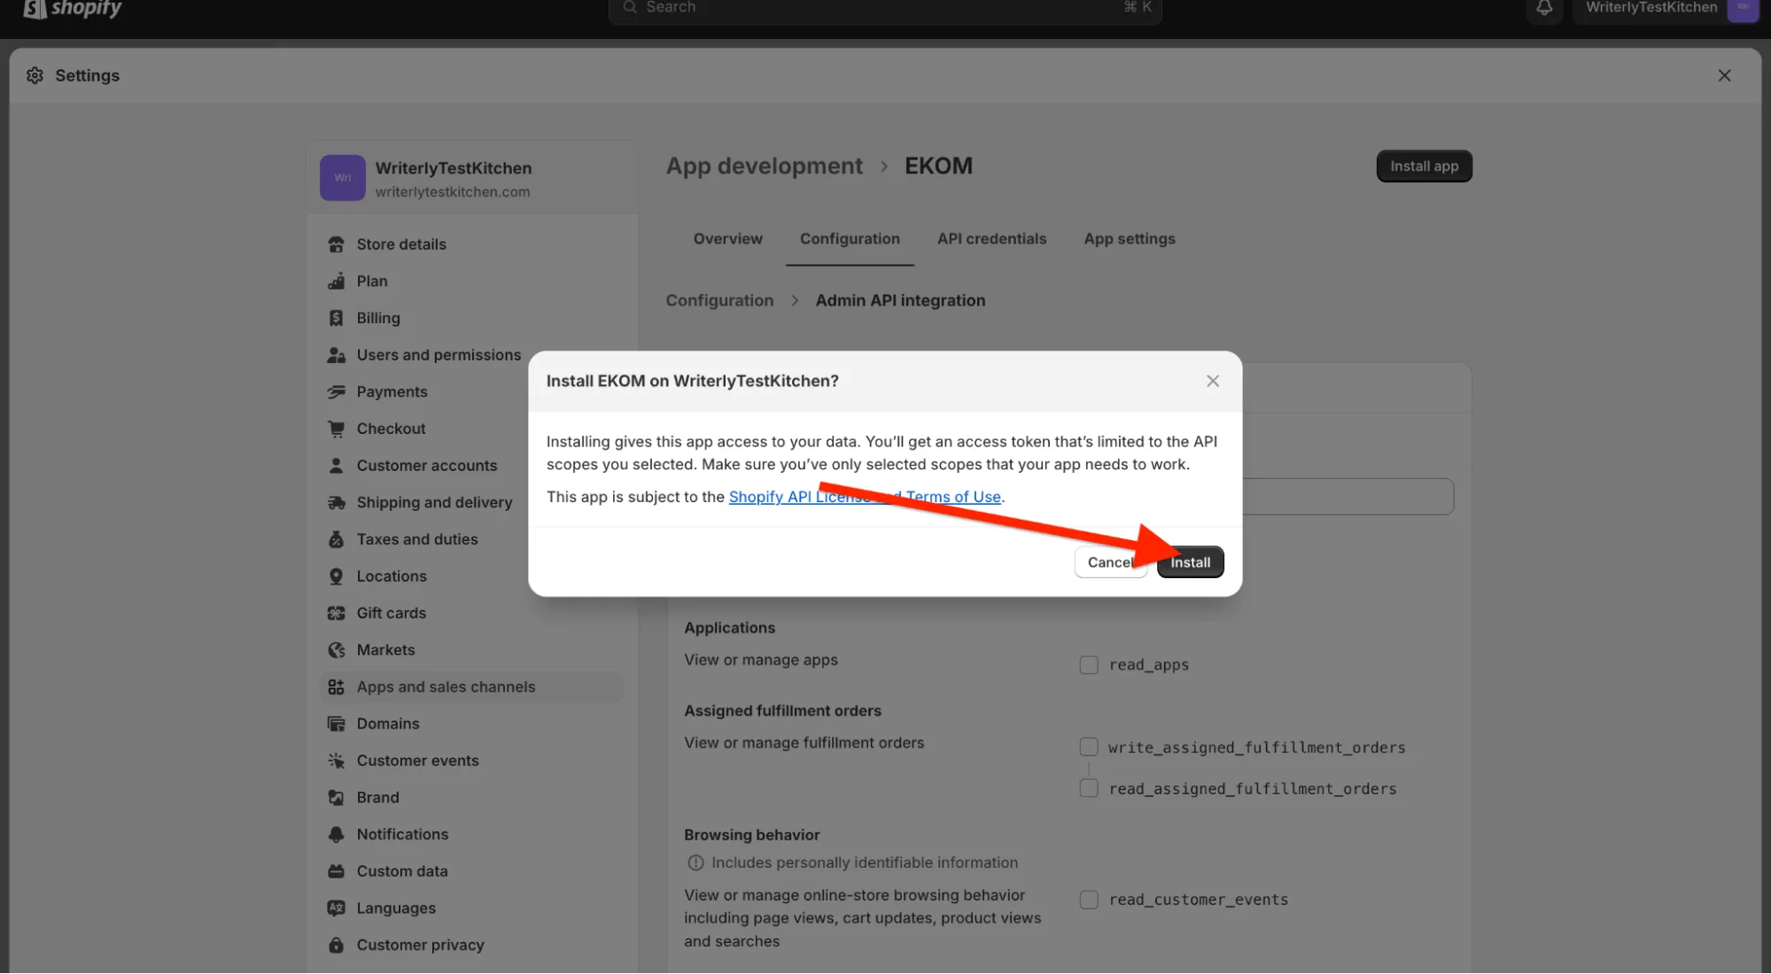
Task: Open Checkout settings
Action: coord(471,429)
